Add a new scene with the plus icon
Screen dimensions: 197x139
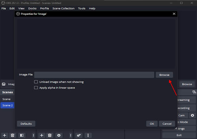tap(4, 135)
